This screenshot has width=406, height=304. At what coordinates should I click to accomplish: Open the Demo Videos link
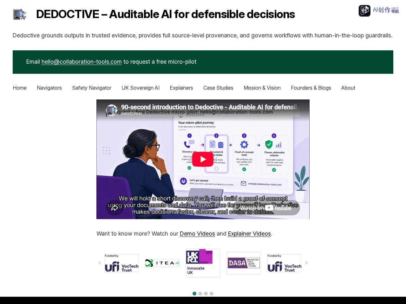(197, 234)
